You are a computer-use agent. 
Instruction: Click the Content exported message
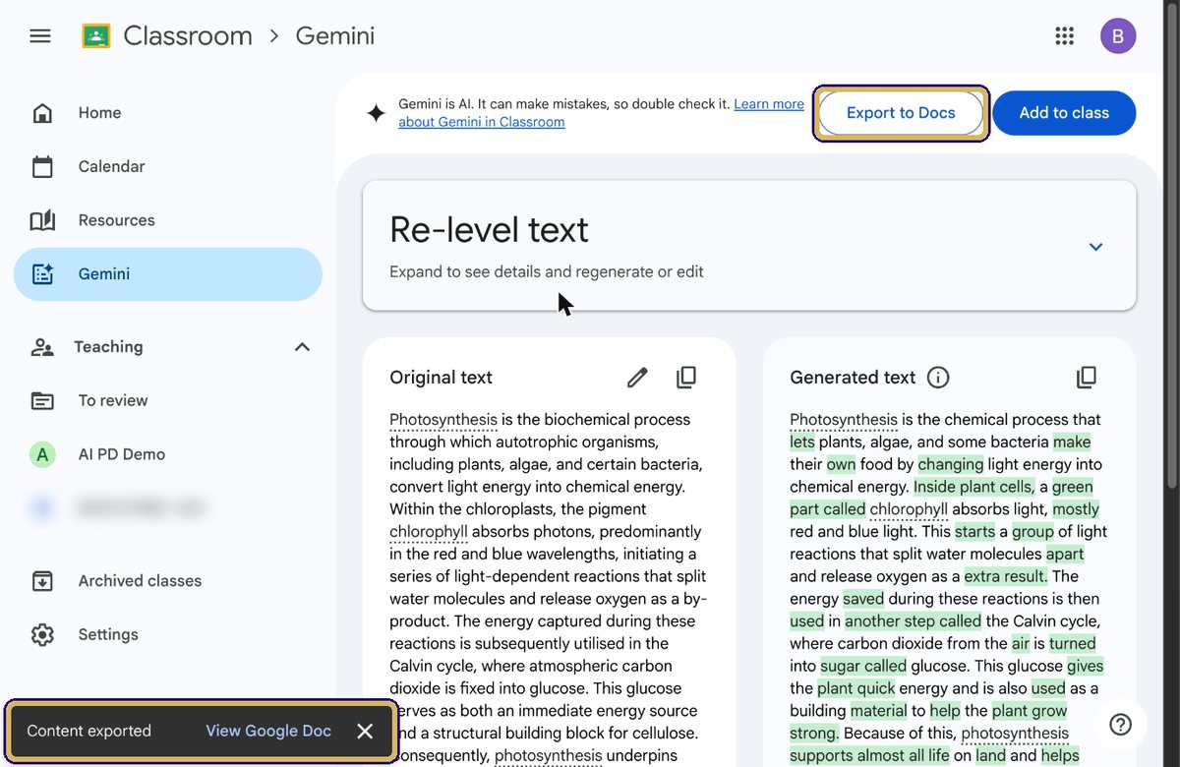click(88, 731)
